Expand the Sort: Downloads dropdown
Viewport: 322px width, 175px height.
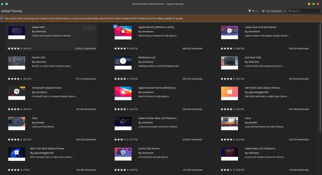point(274,11)
